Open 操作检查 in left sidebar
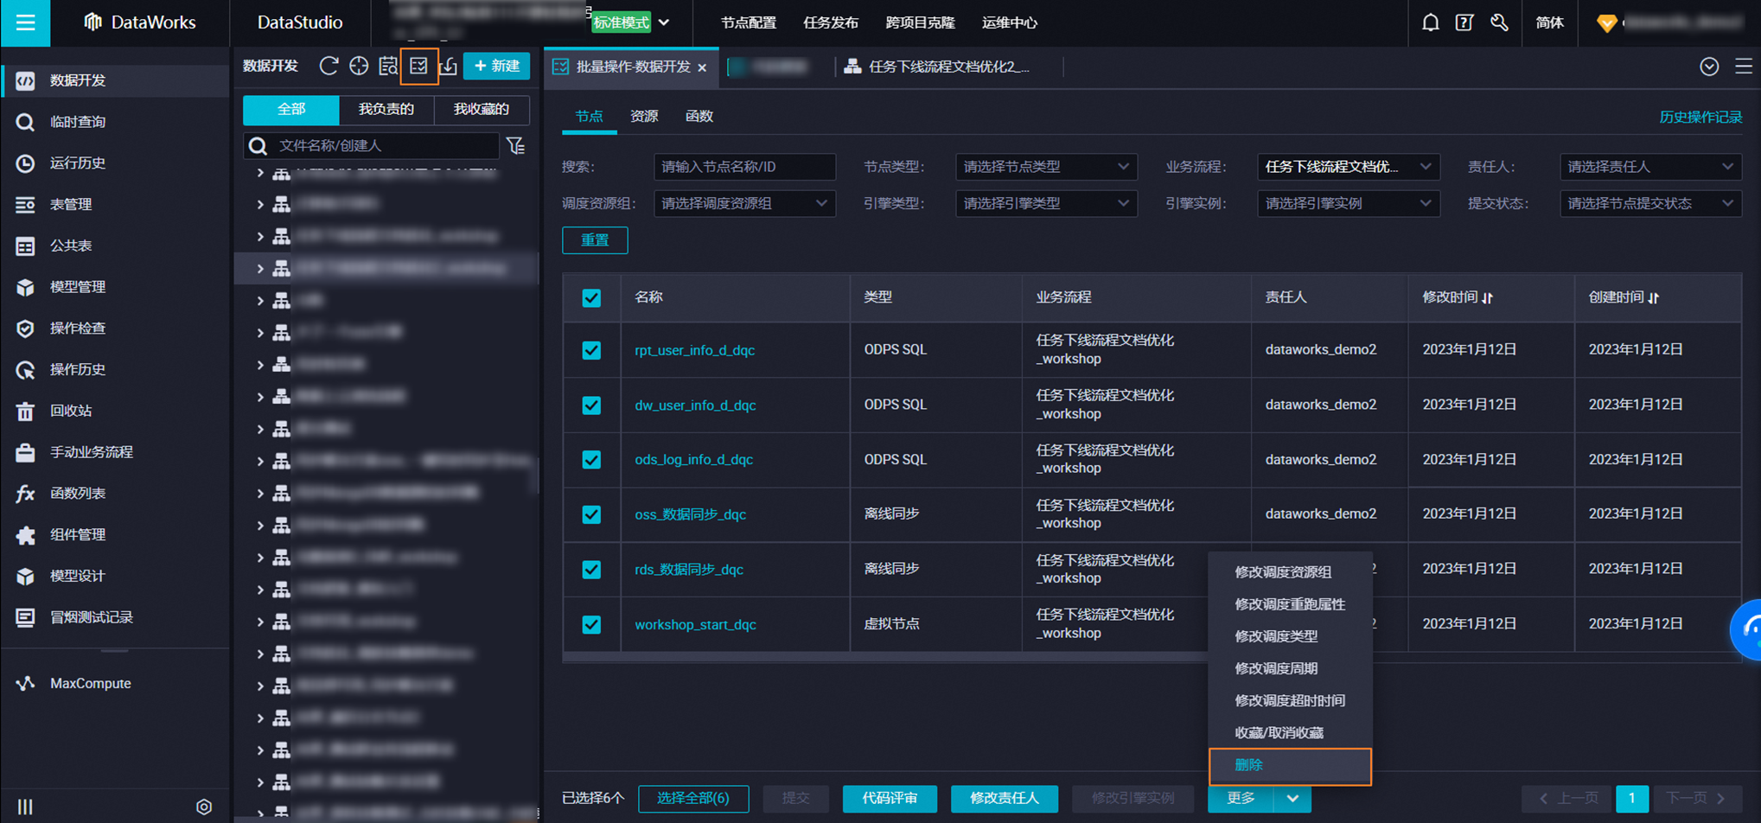 pos(115,328)
